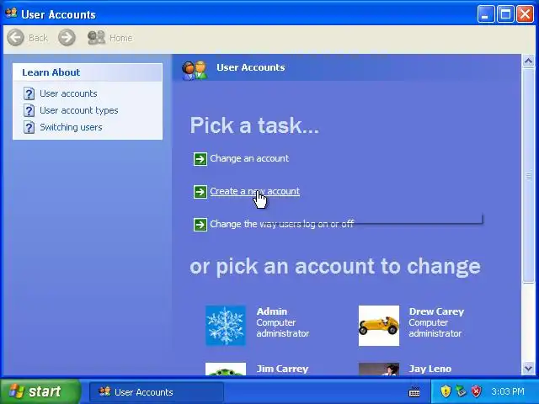This screenshot has height=404, width=539.
Task: Click the Back label in toolbar
Action: [x=38, y=38]
